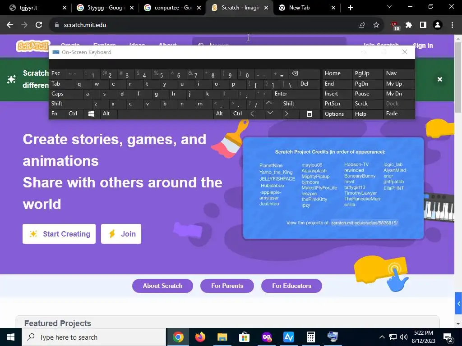This screenshot has width=462, height=346.
Task: Open the volume control in system tray
Action: pos(404,337)
